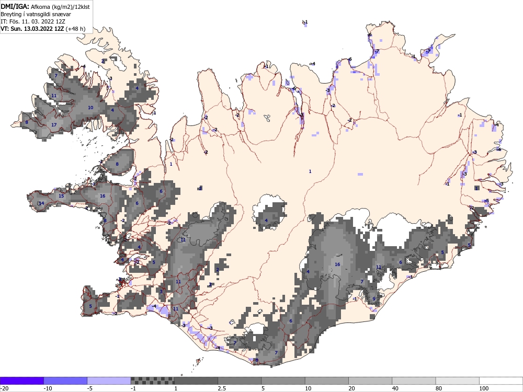Select the dark grey 1 to 2.5 swatch
Viewport: 523px width, 392px height.
196,381
